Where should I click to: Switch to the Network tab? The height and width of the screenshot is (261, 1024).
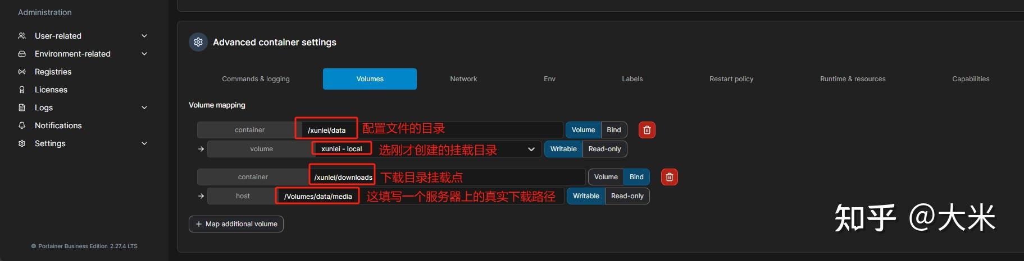[x=463, y=79]
